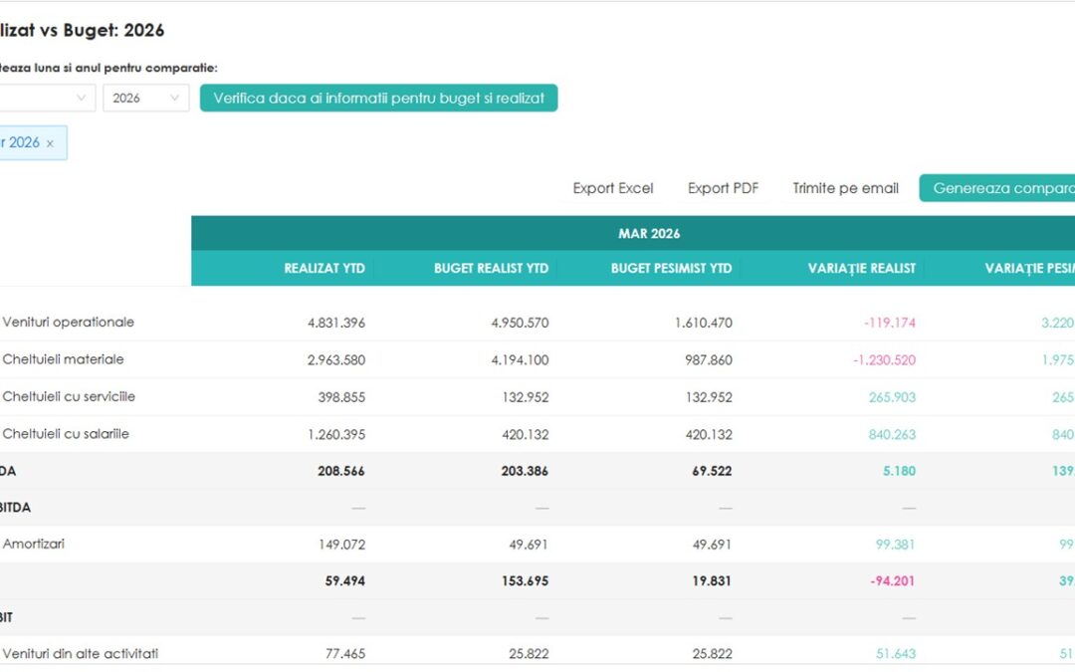1075x672 pixels.
Task: Click the Genereaza comparatie button
Action: tap(996, 188)
